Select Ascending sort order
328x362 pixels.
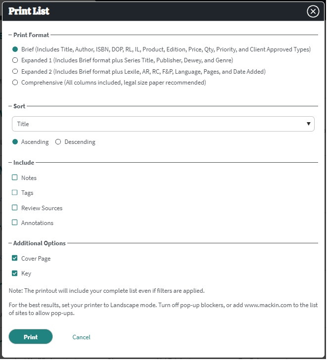point(15,142)
